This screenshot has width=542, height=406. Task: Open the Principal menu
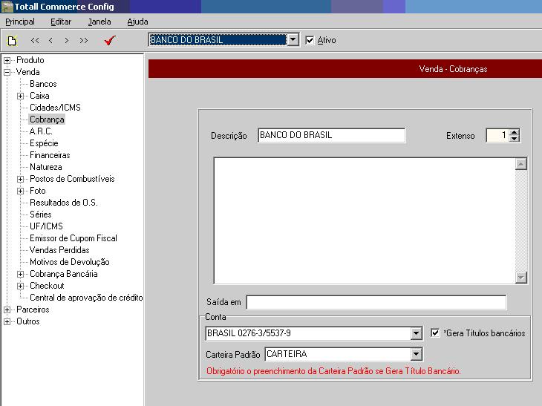pyautogui.click(x=20, y=22)
